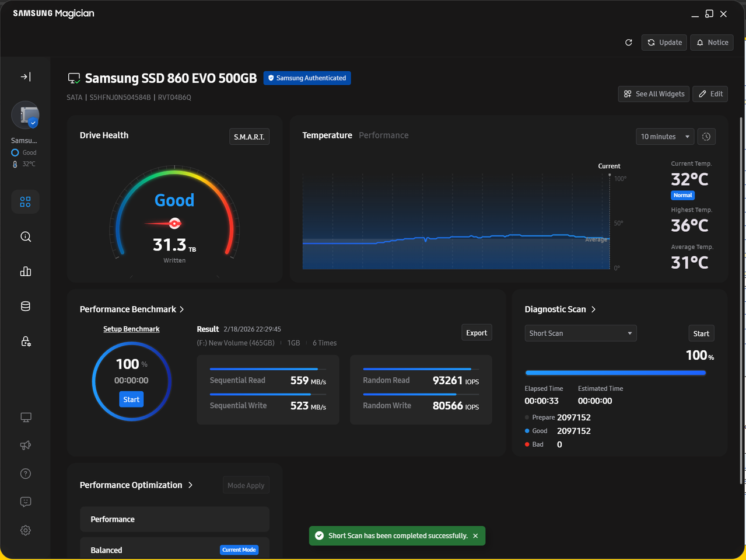The width and height of the screenshot is (746, 560).
Task: Click the Edit pencil button
Action: [x=710, y=94]
